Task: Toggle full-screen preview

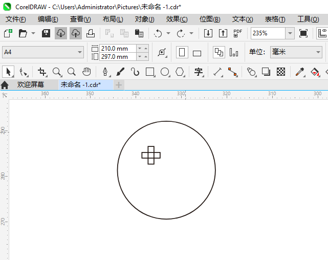Action: [303, 33]
